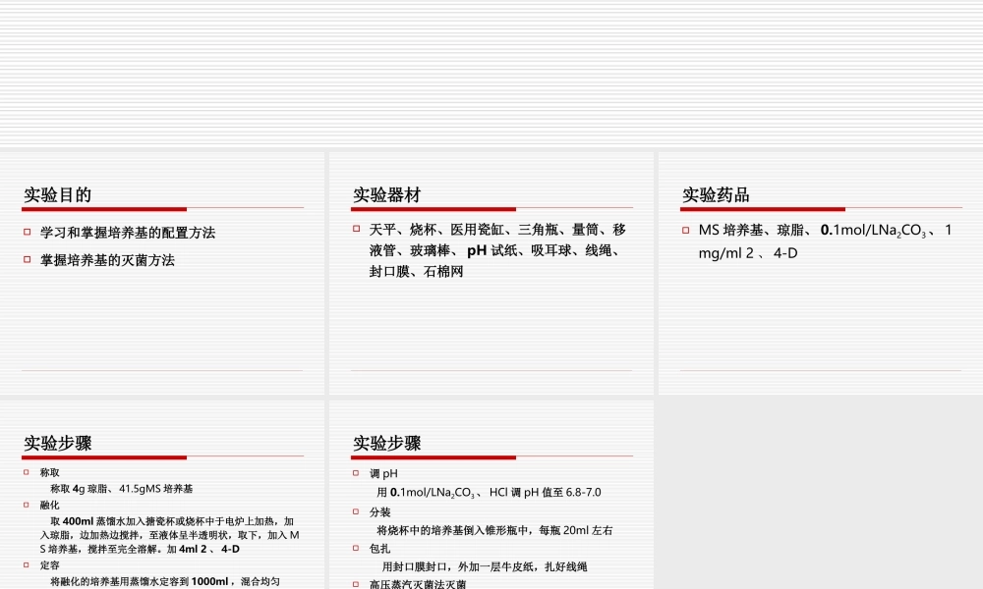Viewport: 983px width, 589px height.
Task: Click the 实验药品 heading text
Action: point(714,194)
